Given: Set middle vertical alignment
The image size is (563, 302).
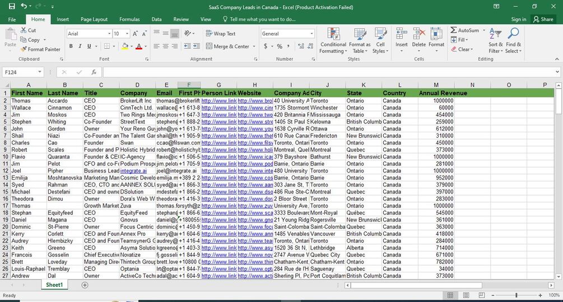Looking at the screenshot, I should click(x=165, y=34).
